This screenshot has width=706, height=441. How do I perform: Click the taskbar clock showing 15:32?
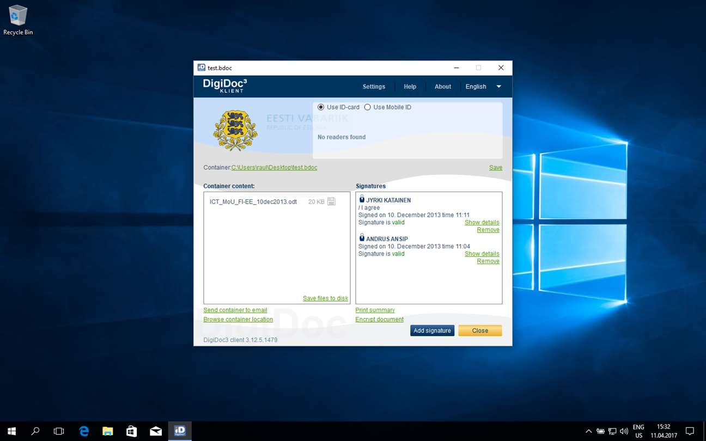coord(664,431)
